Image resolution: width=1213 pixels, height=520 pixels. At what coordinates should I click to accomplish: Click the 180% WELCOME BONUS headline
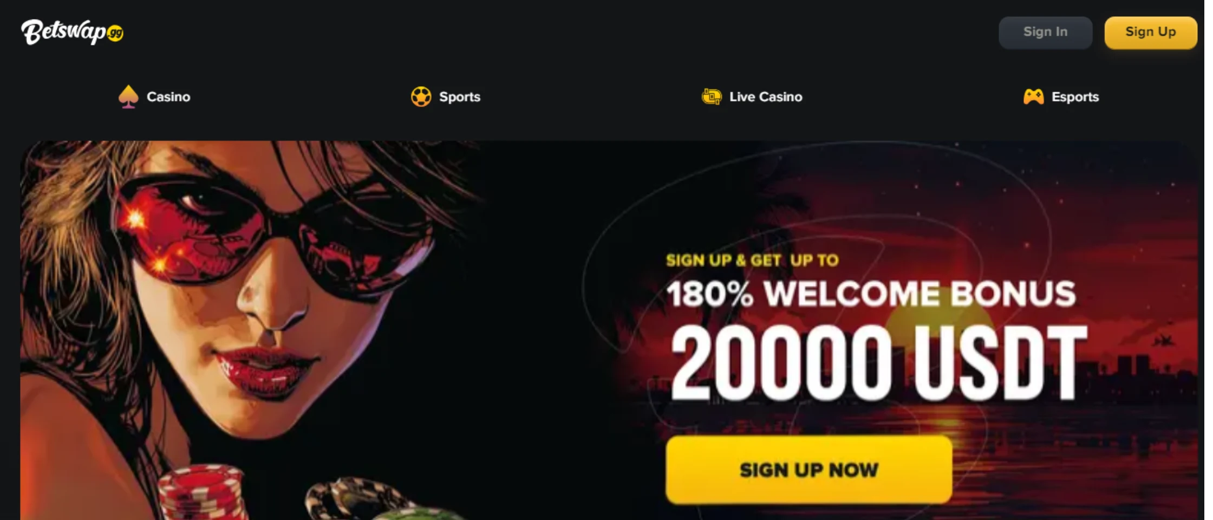tap(871, 294)
